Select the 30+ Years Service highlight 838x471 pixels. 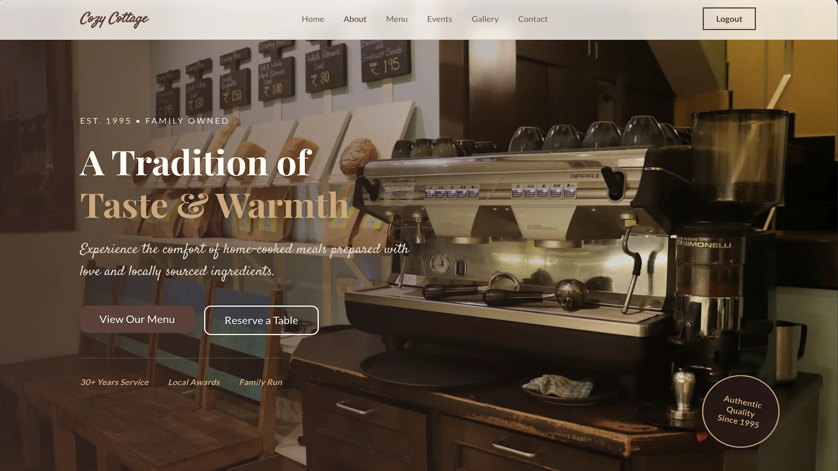click(x=114, y=382)
